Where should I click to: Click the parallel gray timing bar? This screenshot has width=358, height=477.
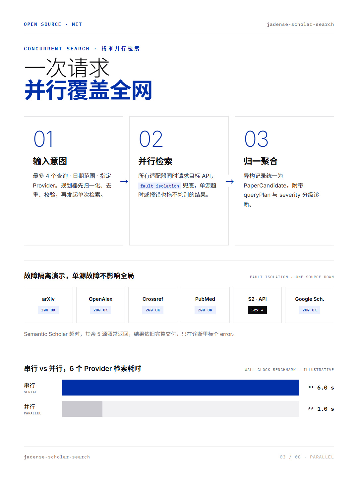pyautogui.click(x=82, y=409)
